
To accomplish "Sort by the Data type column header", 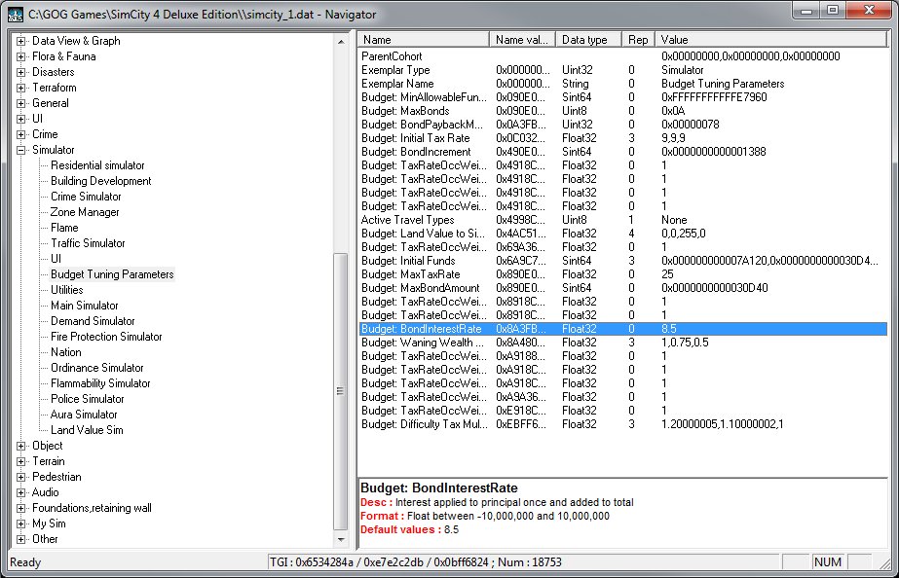I will [588, 40].
